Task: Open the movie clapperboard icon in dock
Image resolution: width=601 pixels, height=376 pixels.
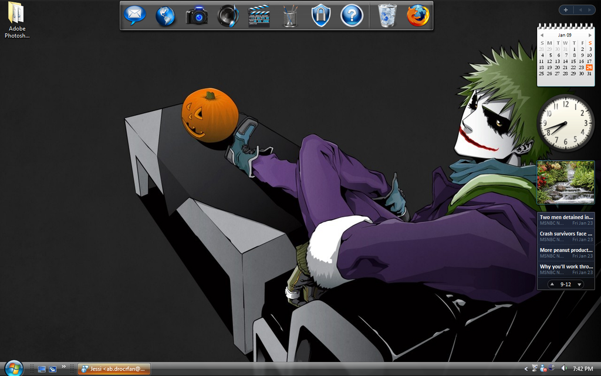Action: pyautogui.click(x=259, y=16)
